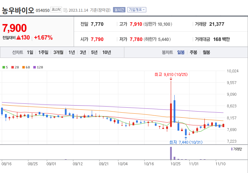Screen dimensions: 248x173
Task: Select the 5년 line chart tab
Action: [x=94, y=52]
